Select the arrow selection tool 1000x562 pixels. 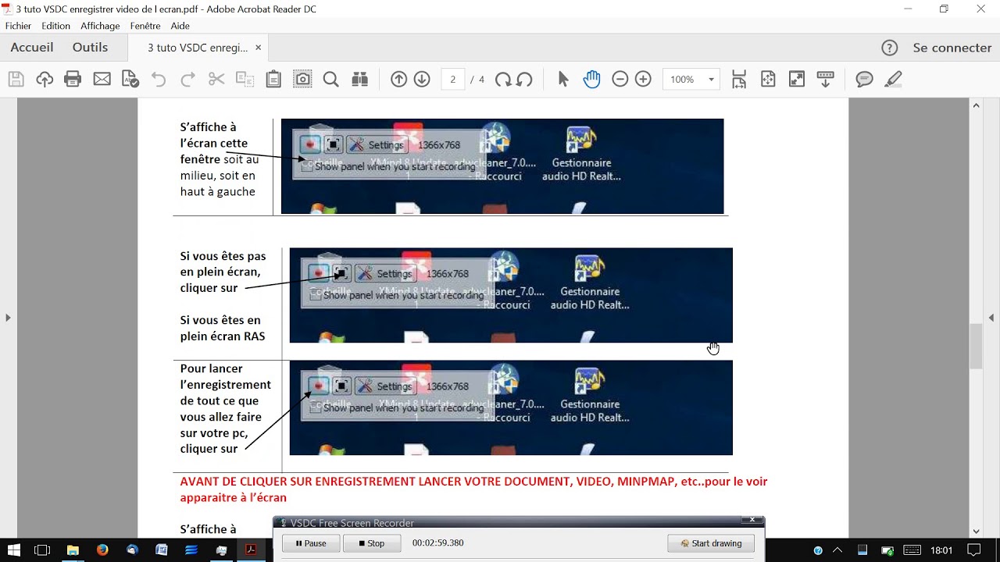(562, 79)
